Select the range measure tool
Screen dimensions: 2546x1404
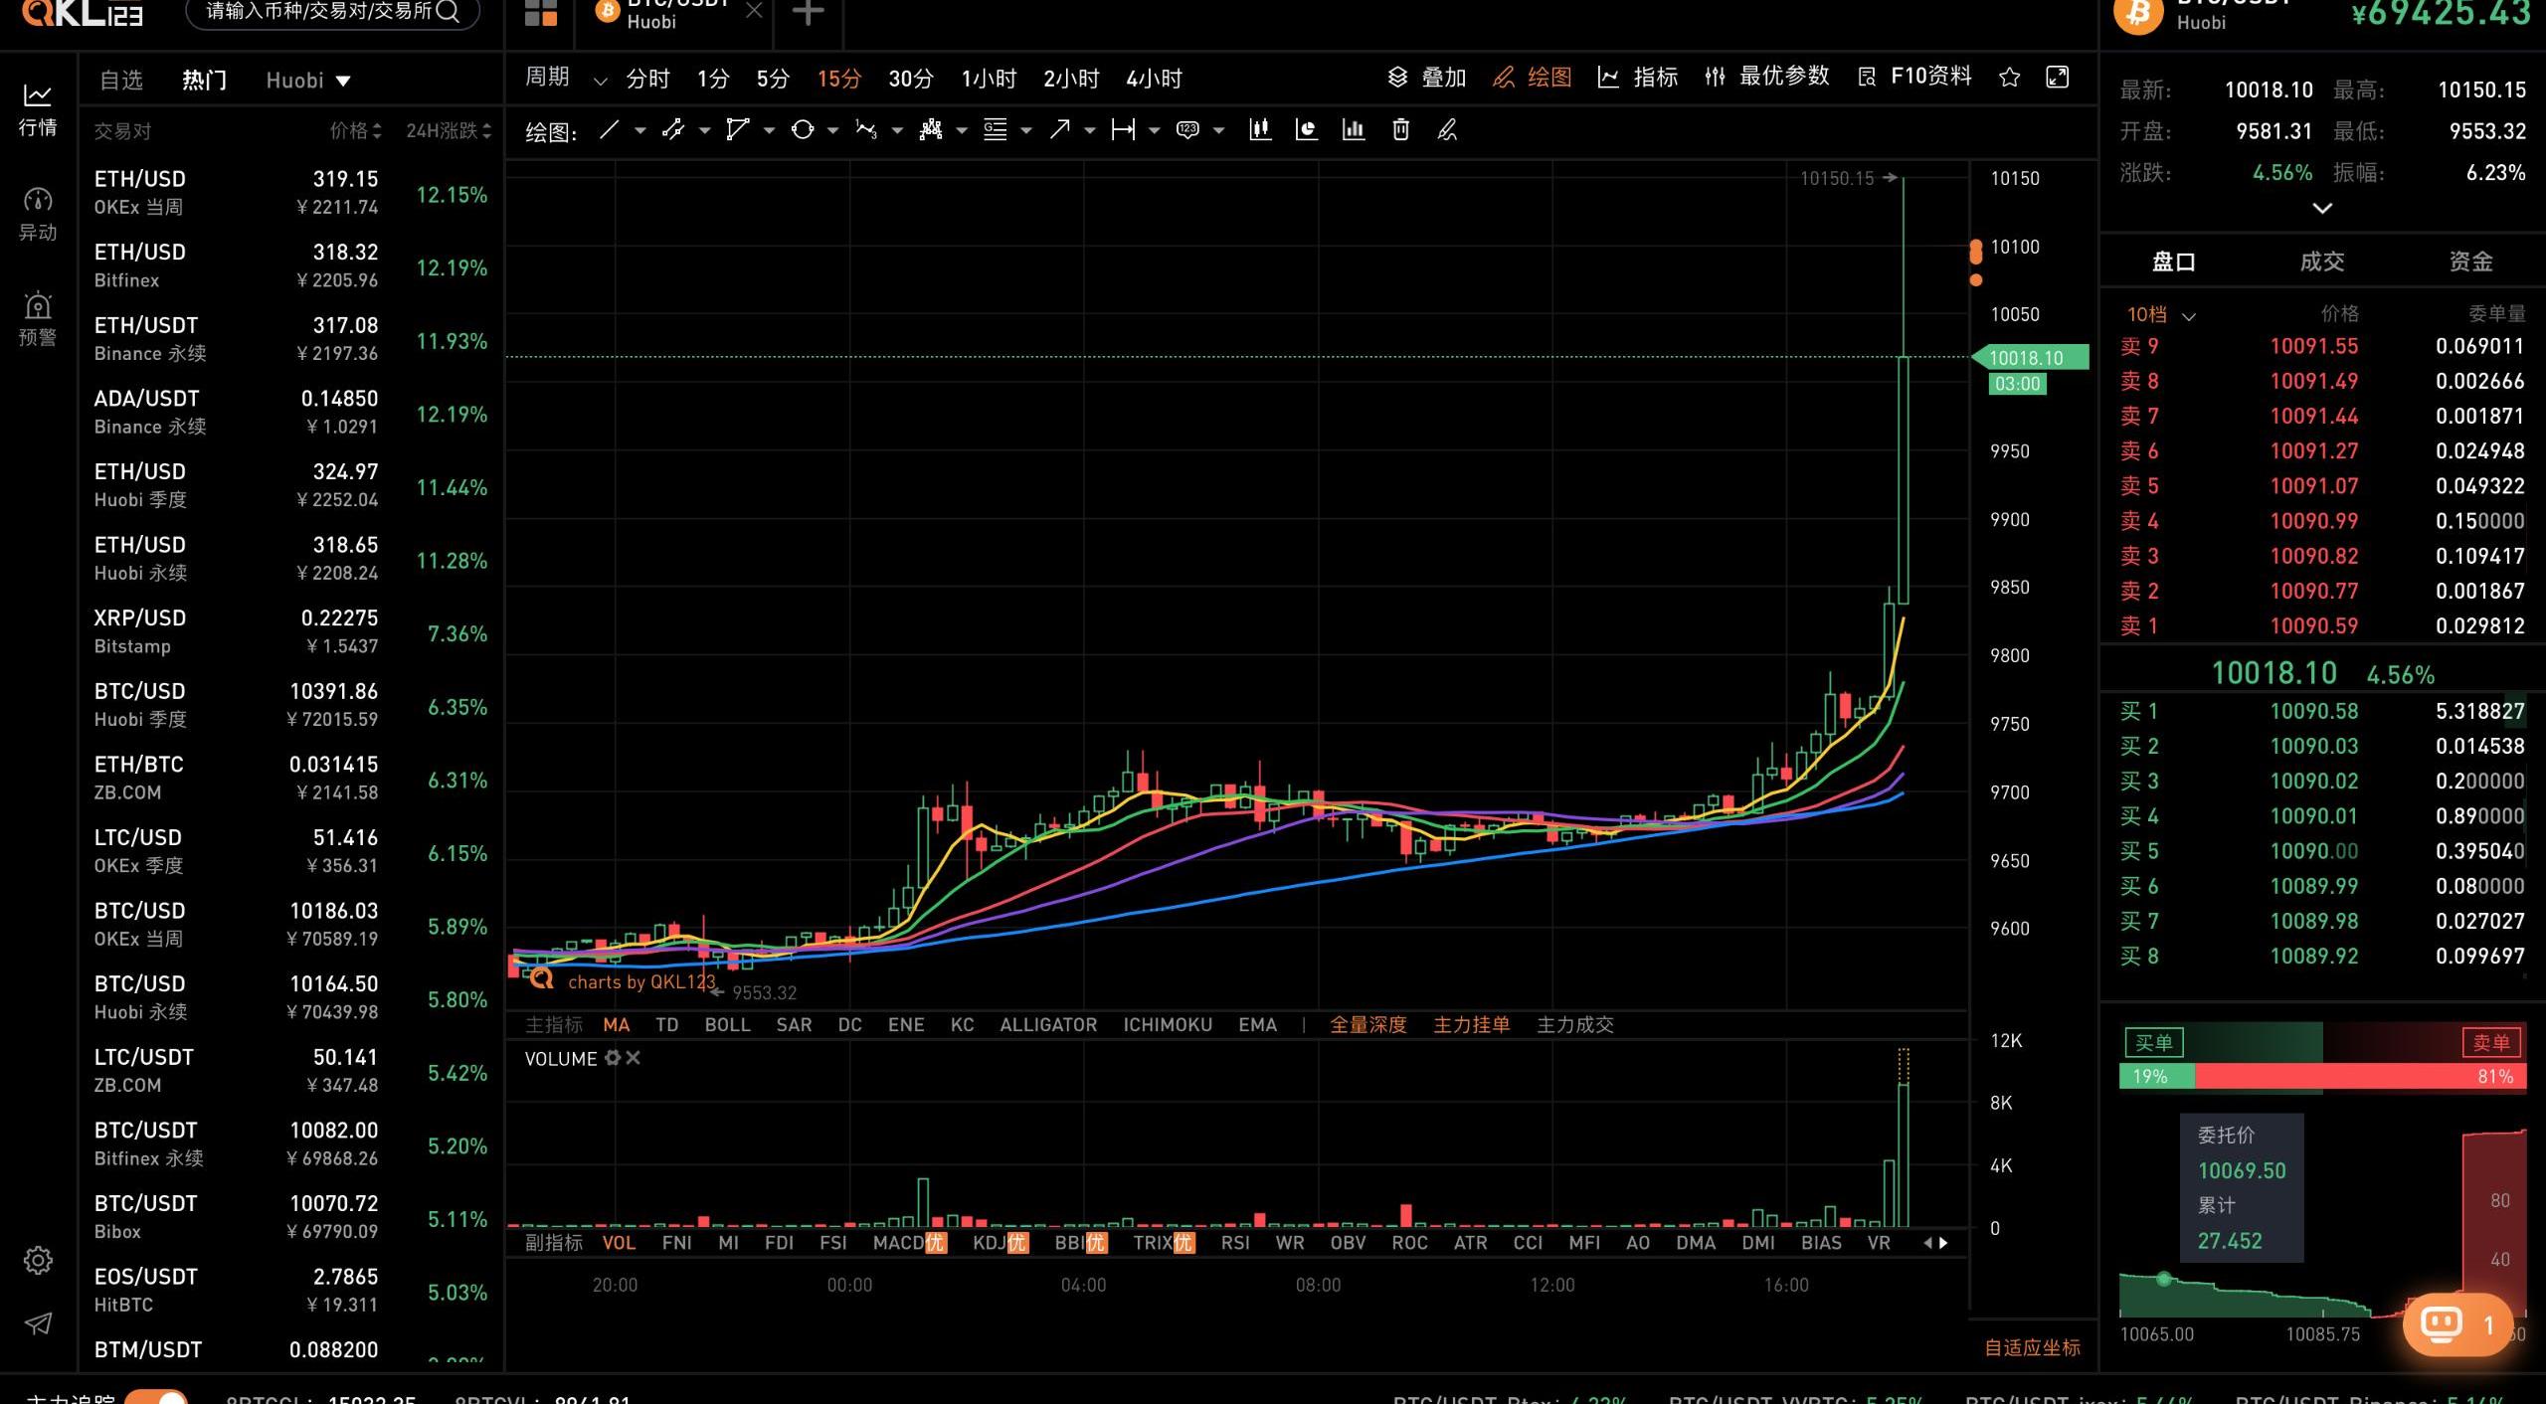(1123, 130)
